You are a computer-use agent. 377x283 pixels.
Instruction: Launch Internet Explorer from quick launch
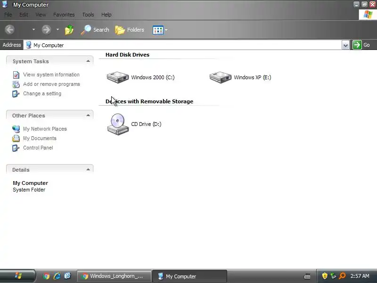[57, 276]
